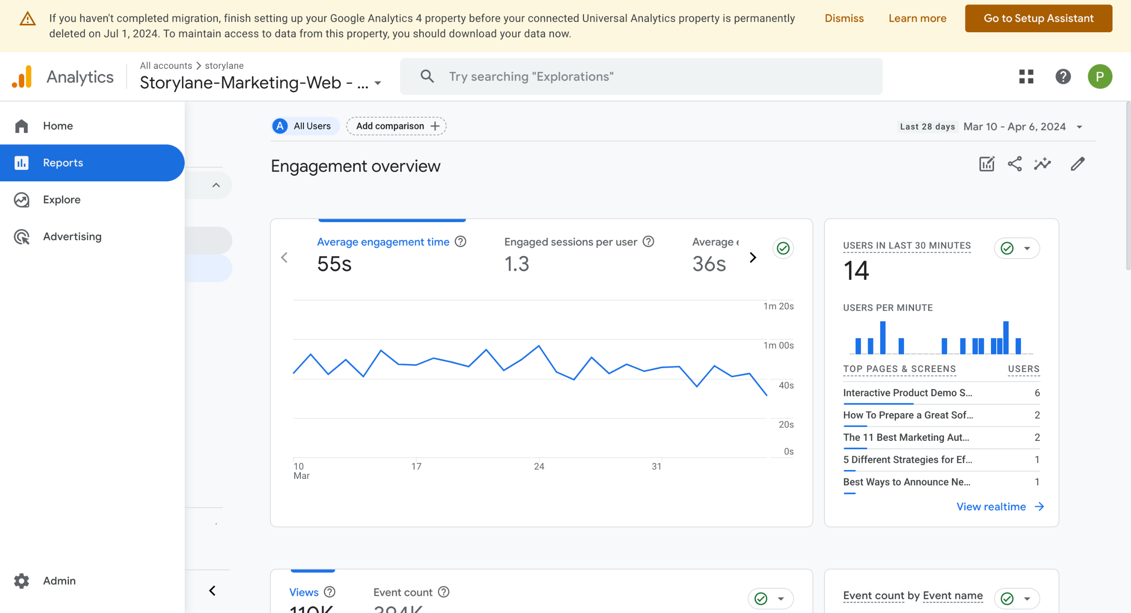Open the Google apps grid
Image resolution: width=1131 pixels, height=613 pixels.
[x=1026, y=77]
